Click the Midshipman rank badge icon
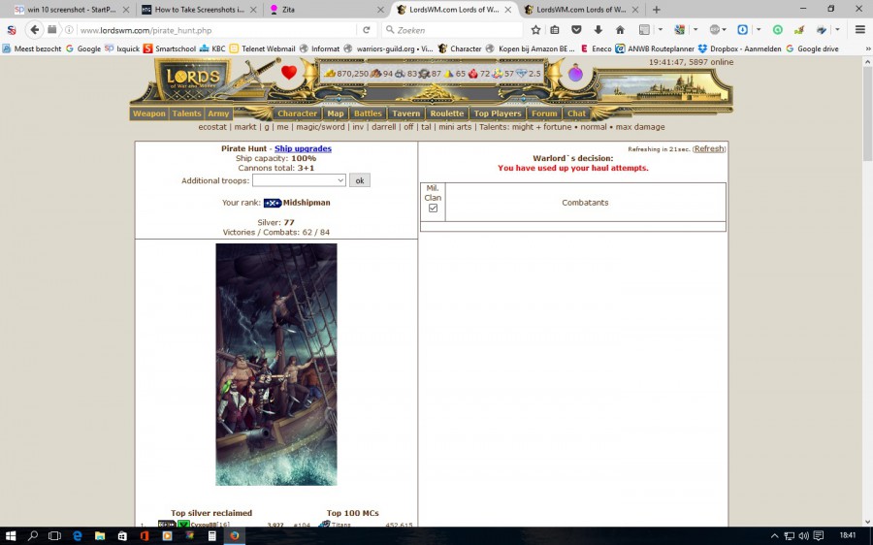 click(x=273, y=203)
